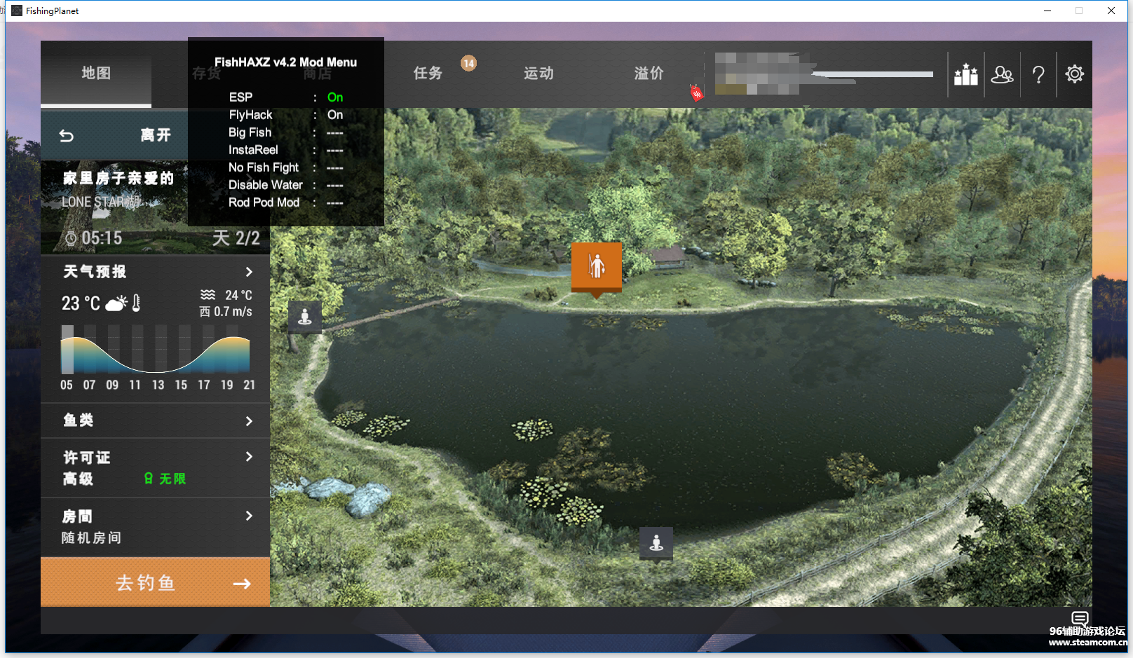Select the orange angler location marker
Viewport: 1133px width, 658px height.
tap(597, 266)
